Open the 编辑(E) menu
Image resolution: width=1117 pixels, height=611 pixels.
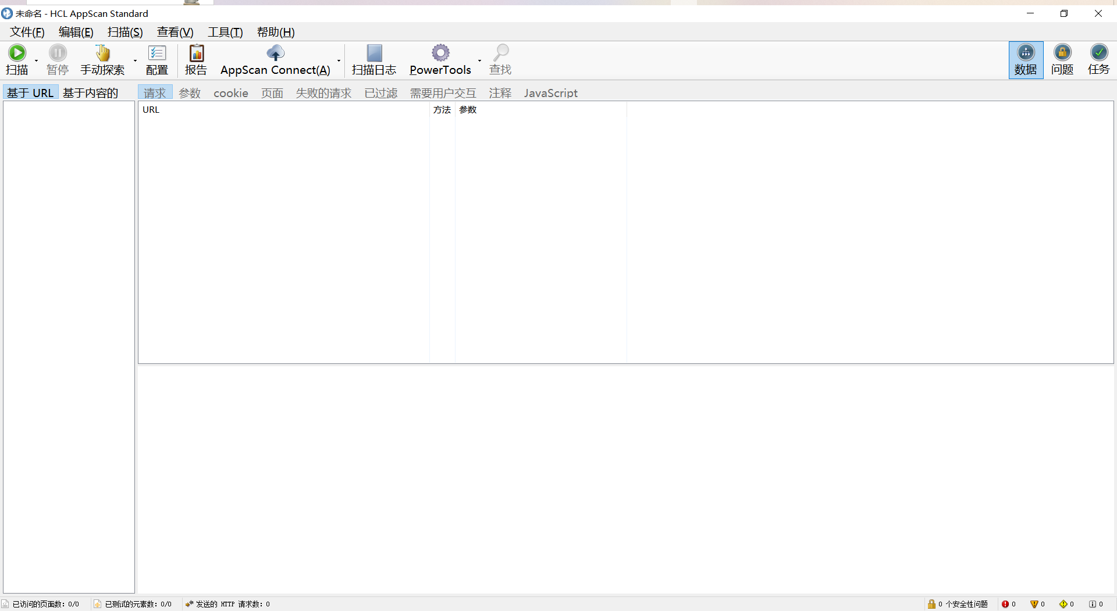pos(76,32)
